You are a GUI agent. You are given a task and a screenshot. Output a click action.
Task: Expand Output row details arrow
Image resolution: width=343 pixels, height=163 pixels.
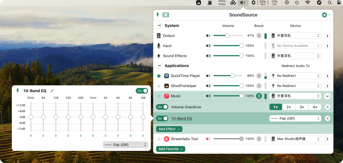tap(327, 36)
